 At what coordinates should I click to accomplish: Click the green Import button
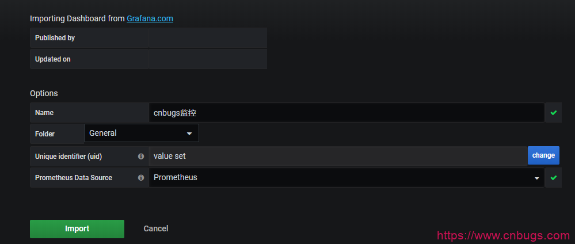point(77,228)
